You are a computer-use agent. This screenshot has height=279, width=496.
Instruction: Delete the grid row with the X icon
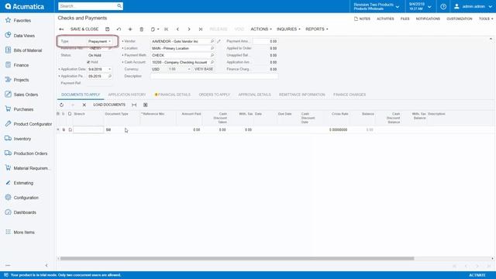(x=84, y=105)
